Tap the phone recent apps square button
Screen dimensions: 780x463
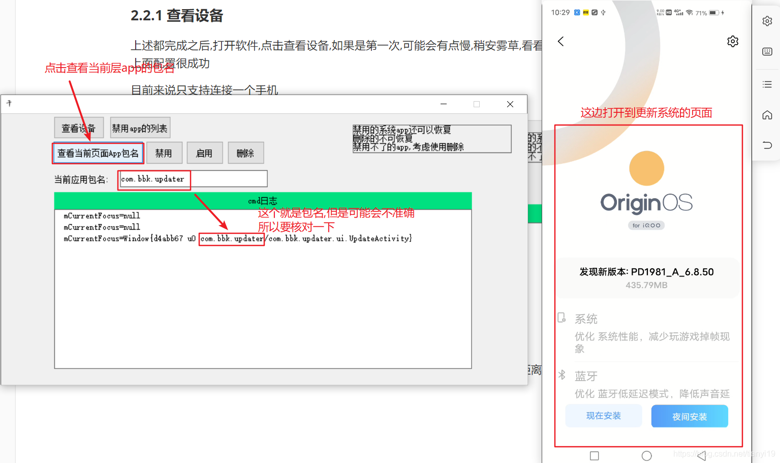[x=595, y=456]
